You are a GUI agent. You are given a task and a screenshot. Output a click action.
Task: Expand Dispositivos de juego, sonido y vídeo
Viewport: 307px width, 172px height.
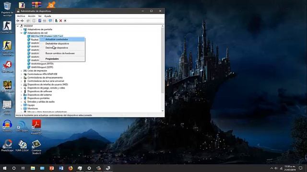click(x=21, y=88)
